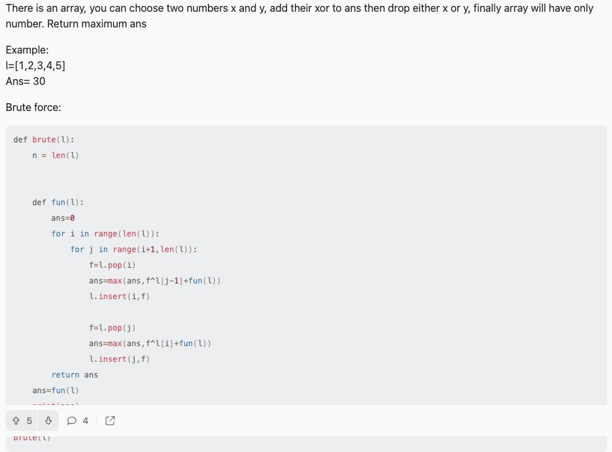Image resolution: width=612 pixels, height=452 pixels.
Task: Open comments via the speech bubble icon
Action: (x=72, y=421)
